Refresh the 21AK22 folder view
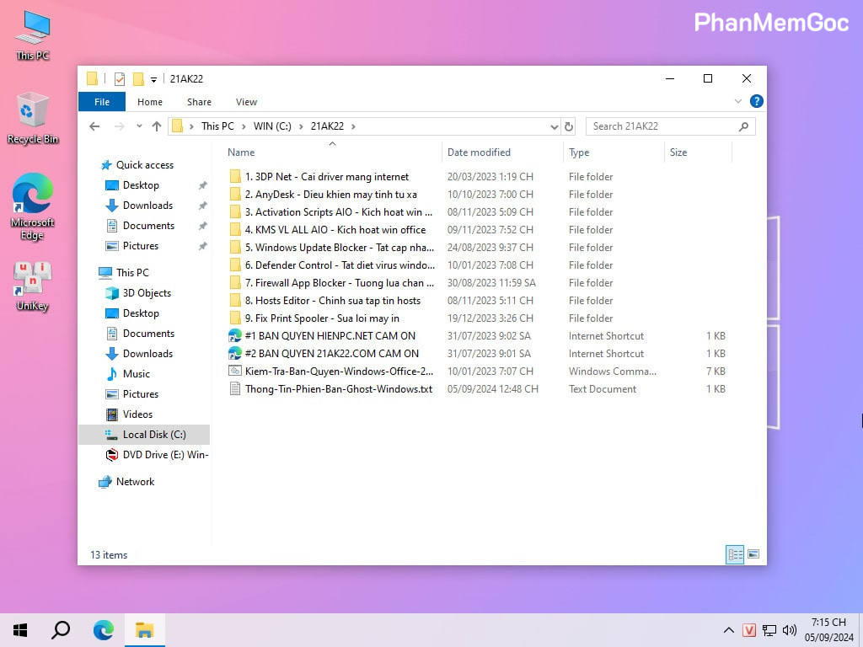Viewport: 863px width, 647px height. click(569, 126)
